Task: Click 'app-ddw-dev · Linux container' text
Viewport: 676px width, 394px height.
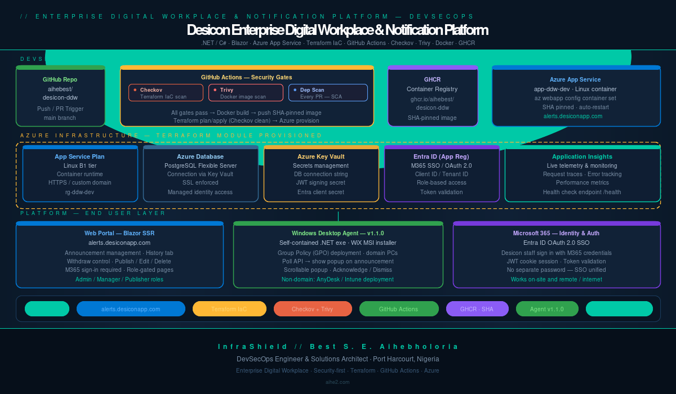Action: coord(575,89)
